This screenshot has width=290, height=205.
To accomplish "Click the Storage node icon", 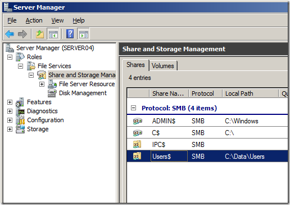I will pyautogui.click(x=20, y=129).
